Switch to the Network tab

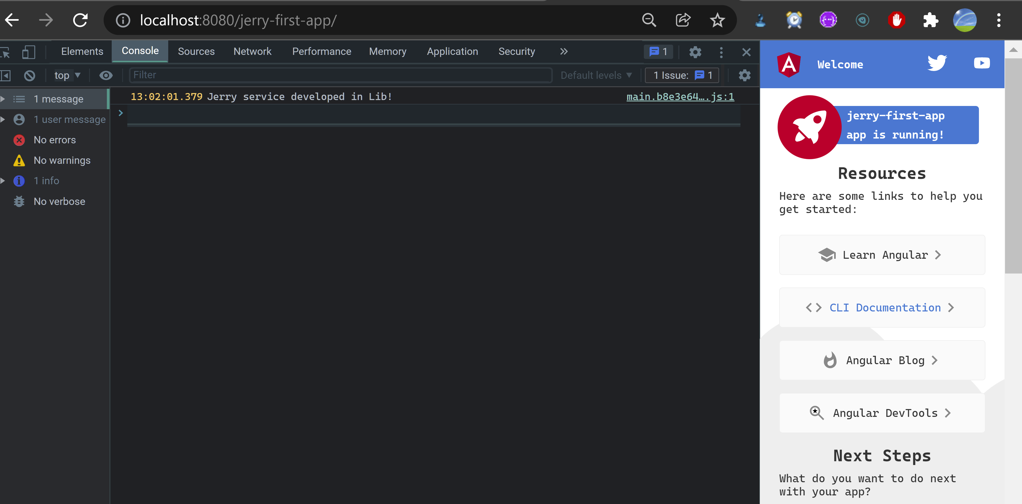coord(252,52)
